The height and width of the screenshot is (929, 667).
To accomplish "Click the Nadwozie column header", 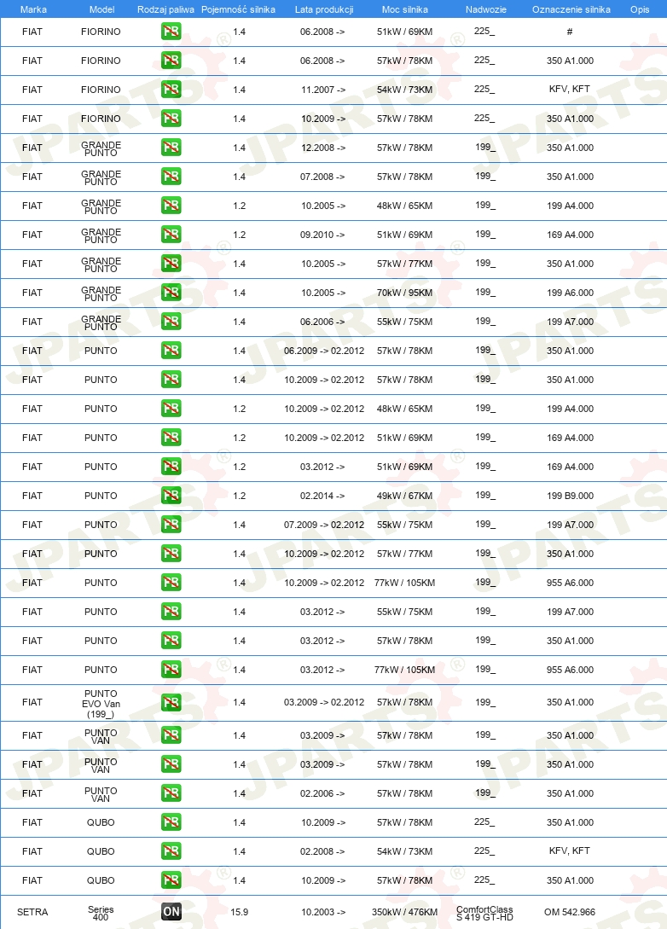I will pyautogui.click(x=485, y=9).
